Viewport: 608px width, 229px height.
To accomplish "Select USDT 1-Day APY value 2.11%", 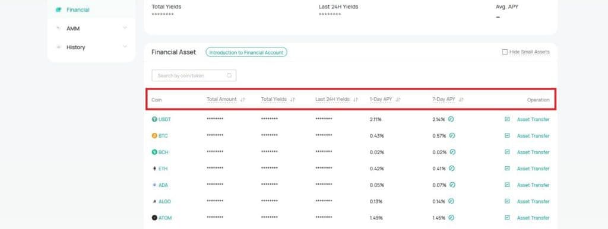I will click(376, 119).
